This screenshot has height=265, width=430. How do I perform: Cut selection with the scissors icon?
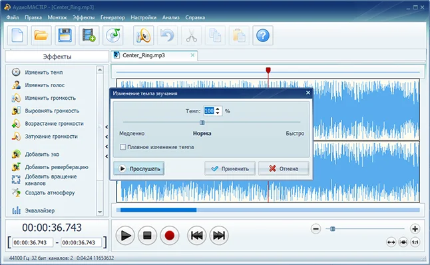click(191, 35)
